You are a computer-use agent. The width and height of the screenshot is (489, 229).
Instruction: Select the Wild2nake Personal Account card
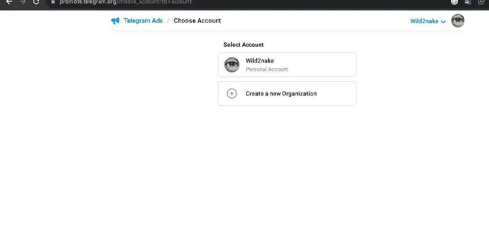(x=287, y=65)
